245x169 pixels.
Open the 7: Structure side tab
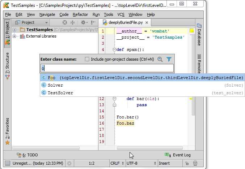coord(7,65)
